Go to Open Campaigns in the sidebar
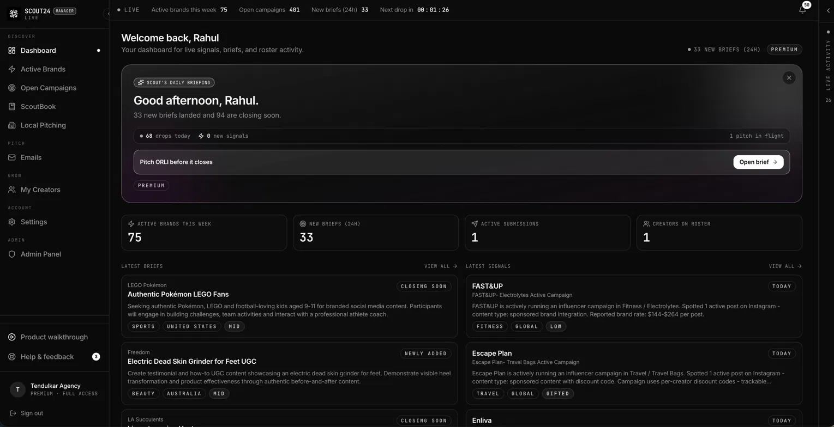The image size is (834, 427). click(53, 88)
